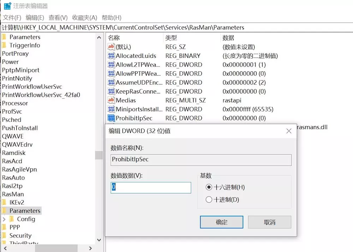Choose the decimal (十进制) radio button

(209, 200)
